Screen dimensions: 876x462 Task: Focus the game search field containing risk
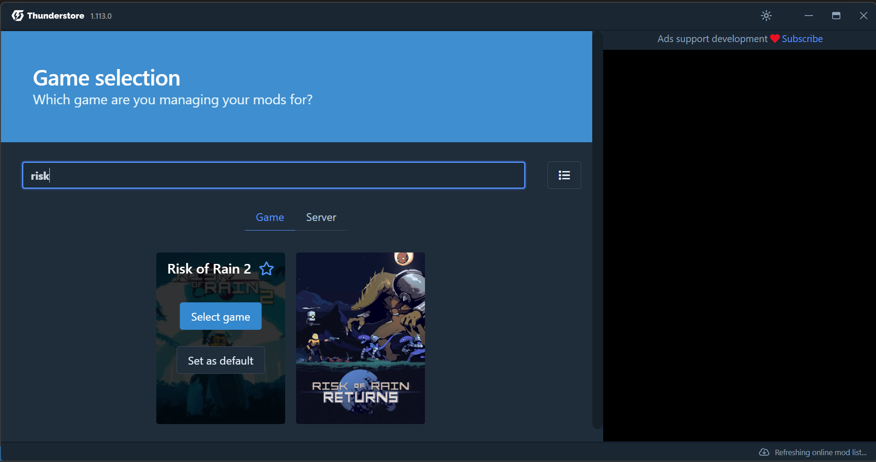[274, 175]
